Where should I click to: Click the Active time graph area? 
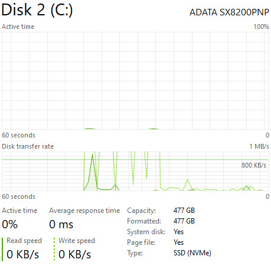[x=135, y=81]
